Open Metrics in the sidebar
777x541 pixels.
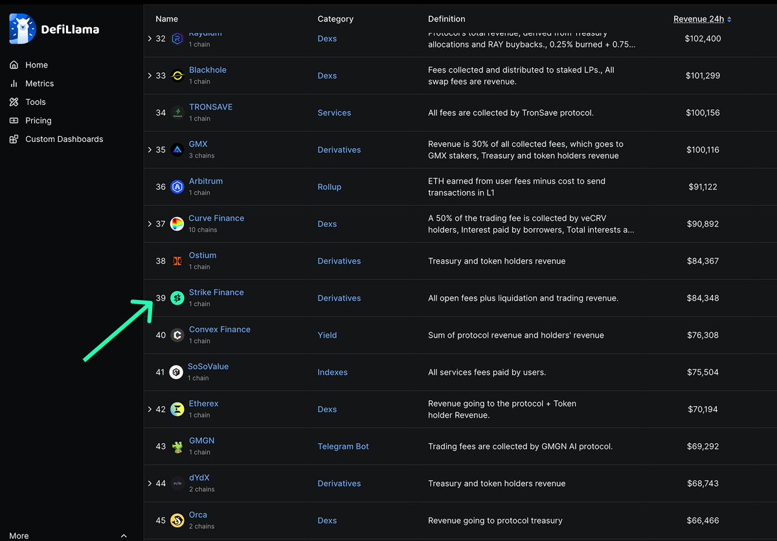coord(39,84)
